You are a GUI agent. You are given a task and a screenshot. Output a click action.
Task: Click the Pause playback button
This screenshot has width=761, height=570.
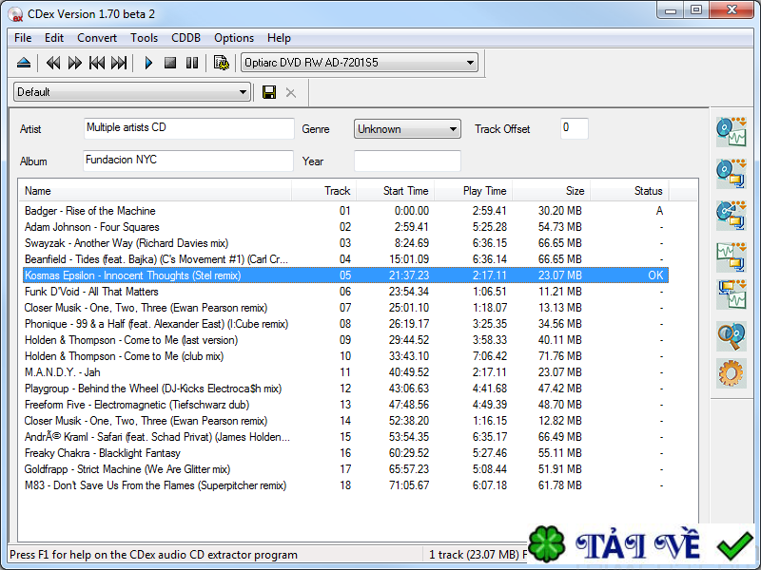pos(191,63)
